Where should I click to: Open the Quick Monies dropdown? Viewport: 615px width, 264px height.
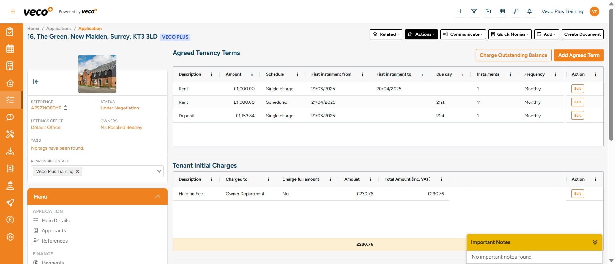coord(510,34)
